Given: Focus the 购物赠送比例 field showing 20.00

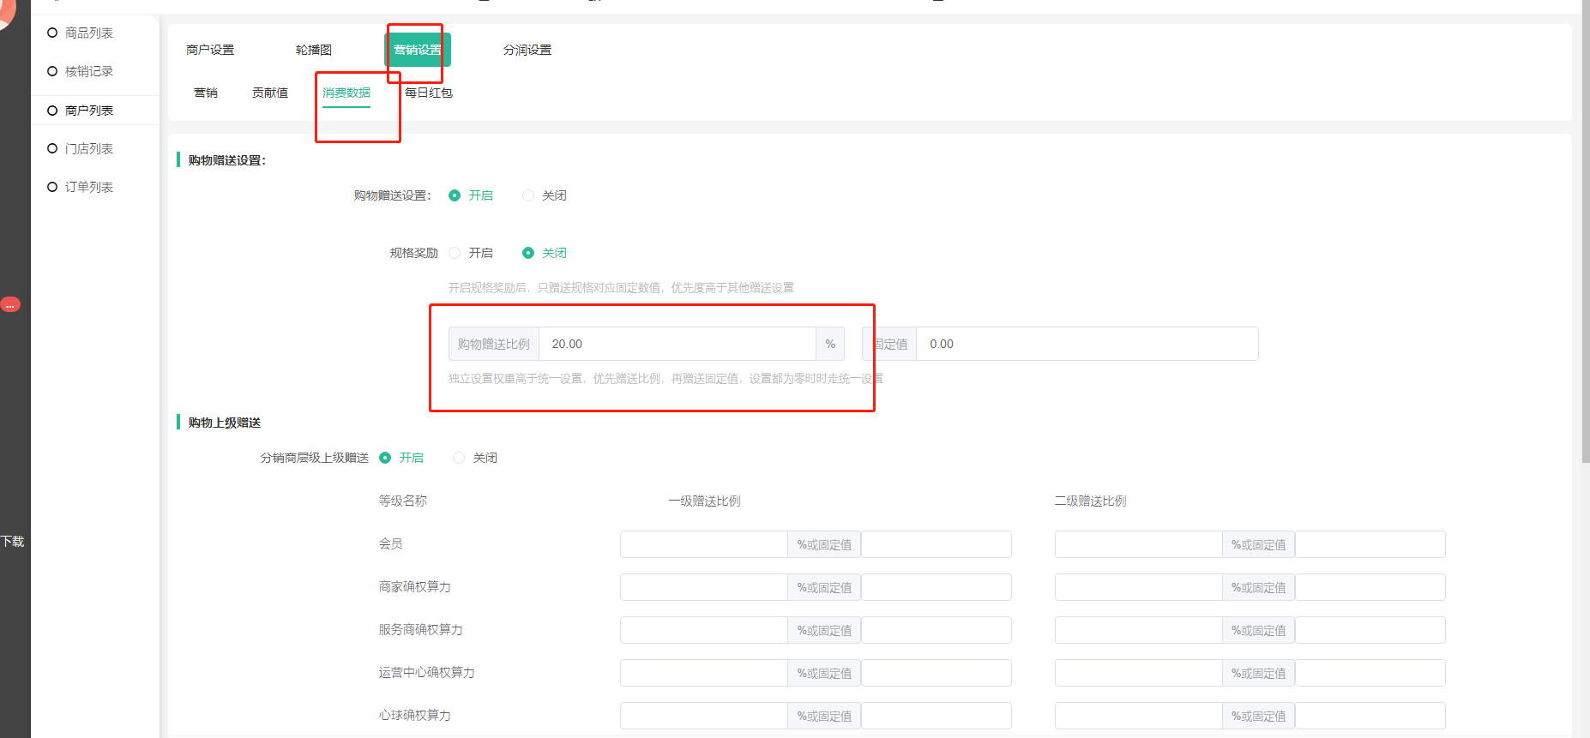Looking at the screenshot, I should click(677, 344).
